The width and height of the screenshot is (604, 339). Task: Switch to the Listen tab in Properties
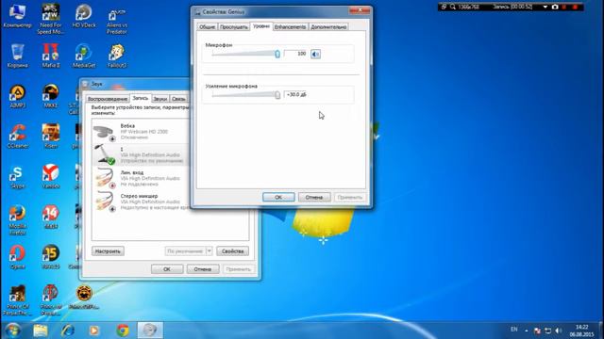click(x=234, y=27)
